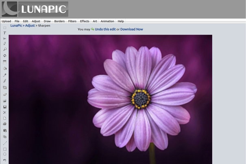Open the Help menu
246x164 pixels.
121,21
